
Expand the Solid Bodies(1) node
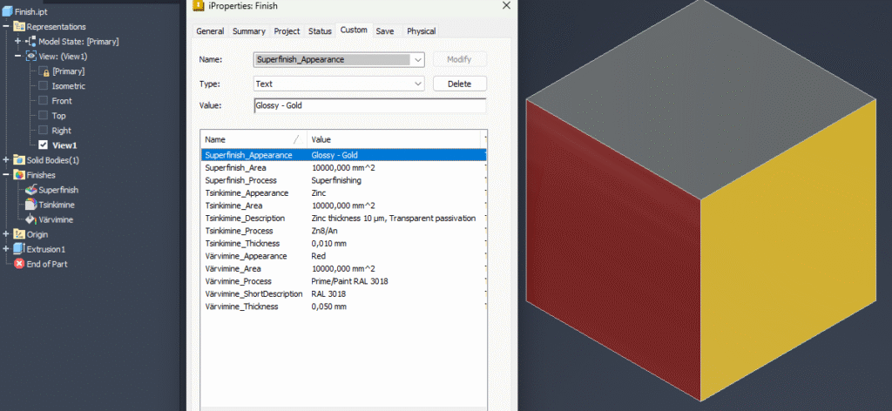pyautogui.click(x=7, y=160)
